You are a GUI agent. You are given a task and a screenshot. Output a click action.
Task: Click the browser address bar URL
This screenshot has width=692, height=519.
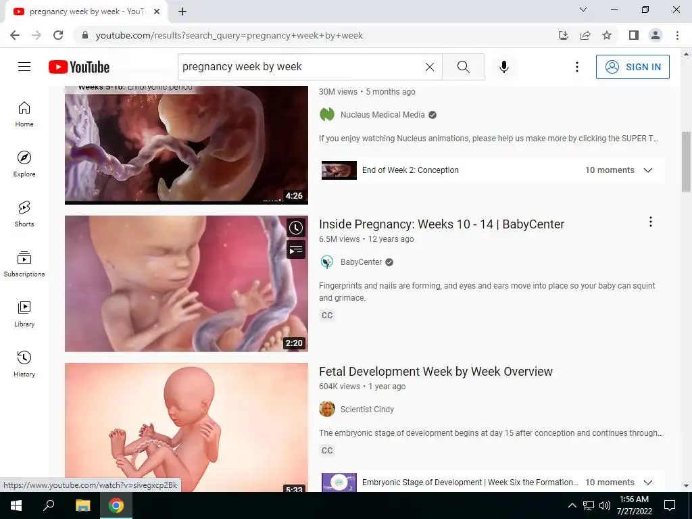coord(229,35)
